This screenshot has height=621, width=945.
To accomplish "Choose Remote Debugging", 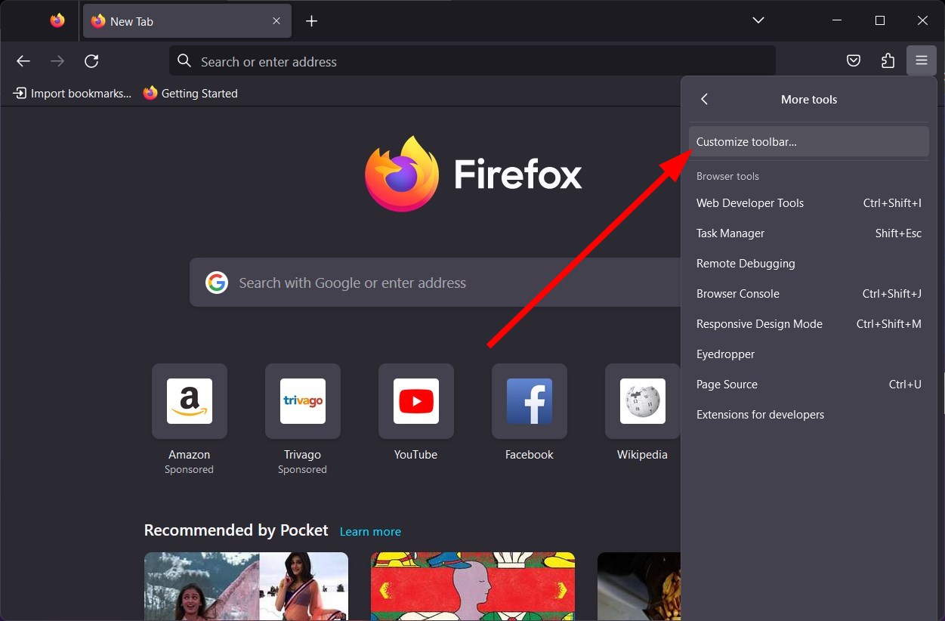I will point(809,264).
